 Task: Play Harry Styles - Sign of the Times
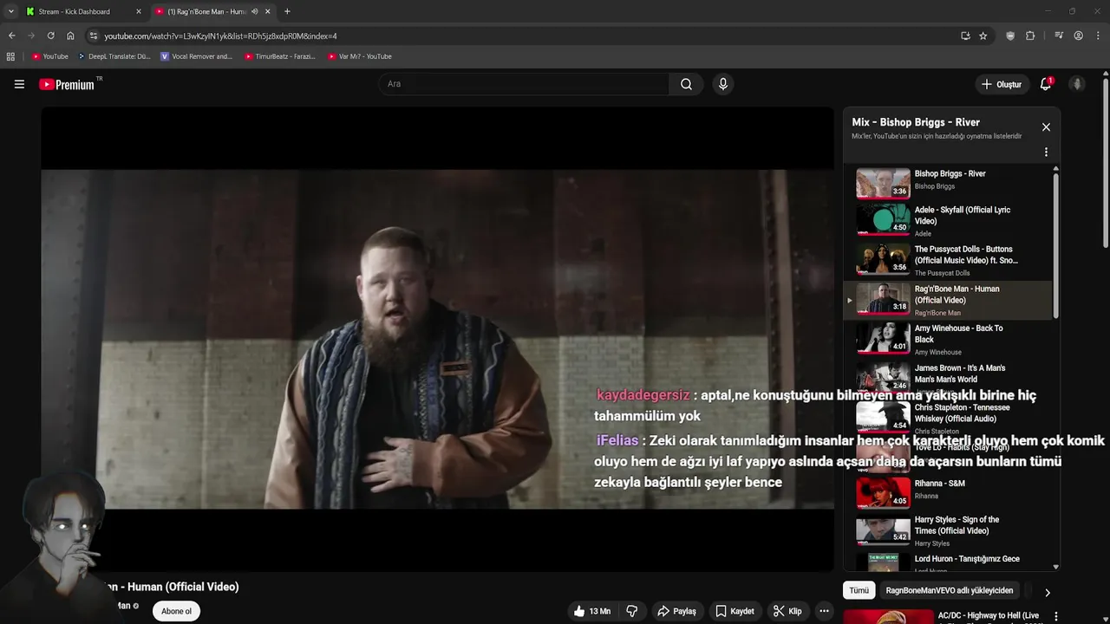948,530
